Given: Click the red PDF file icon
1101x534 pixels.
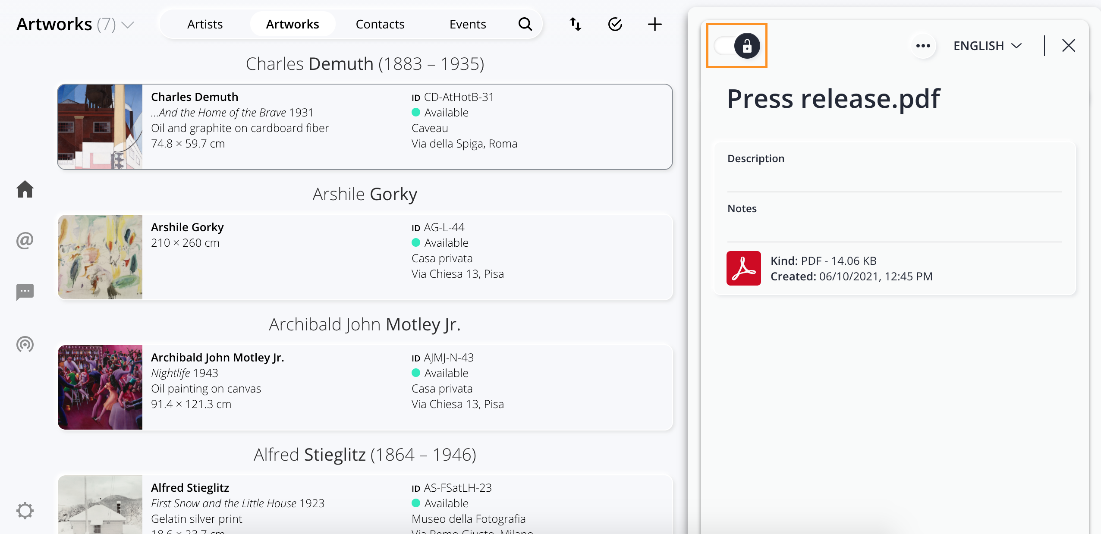Looking at the screenshot, I should 743,268.
